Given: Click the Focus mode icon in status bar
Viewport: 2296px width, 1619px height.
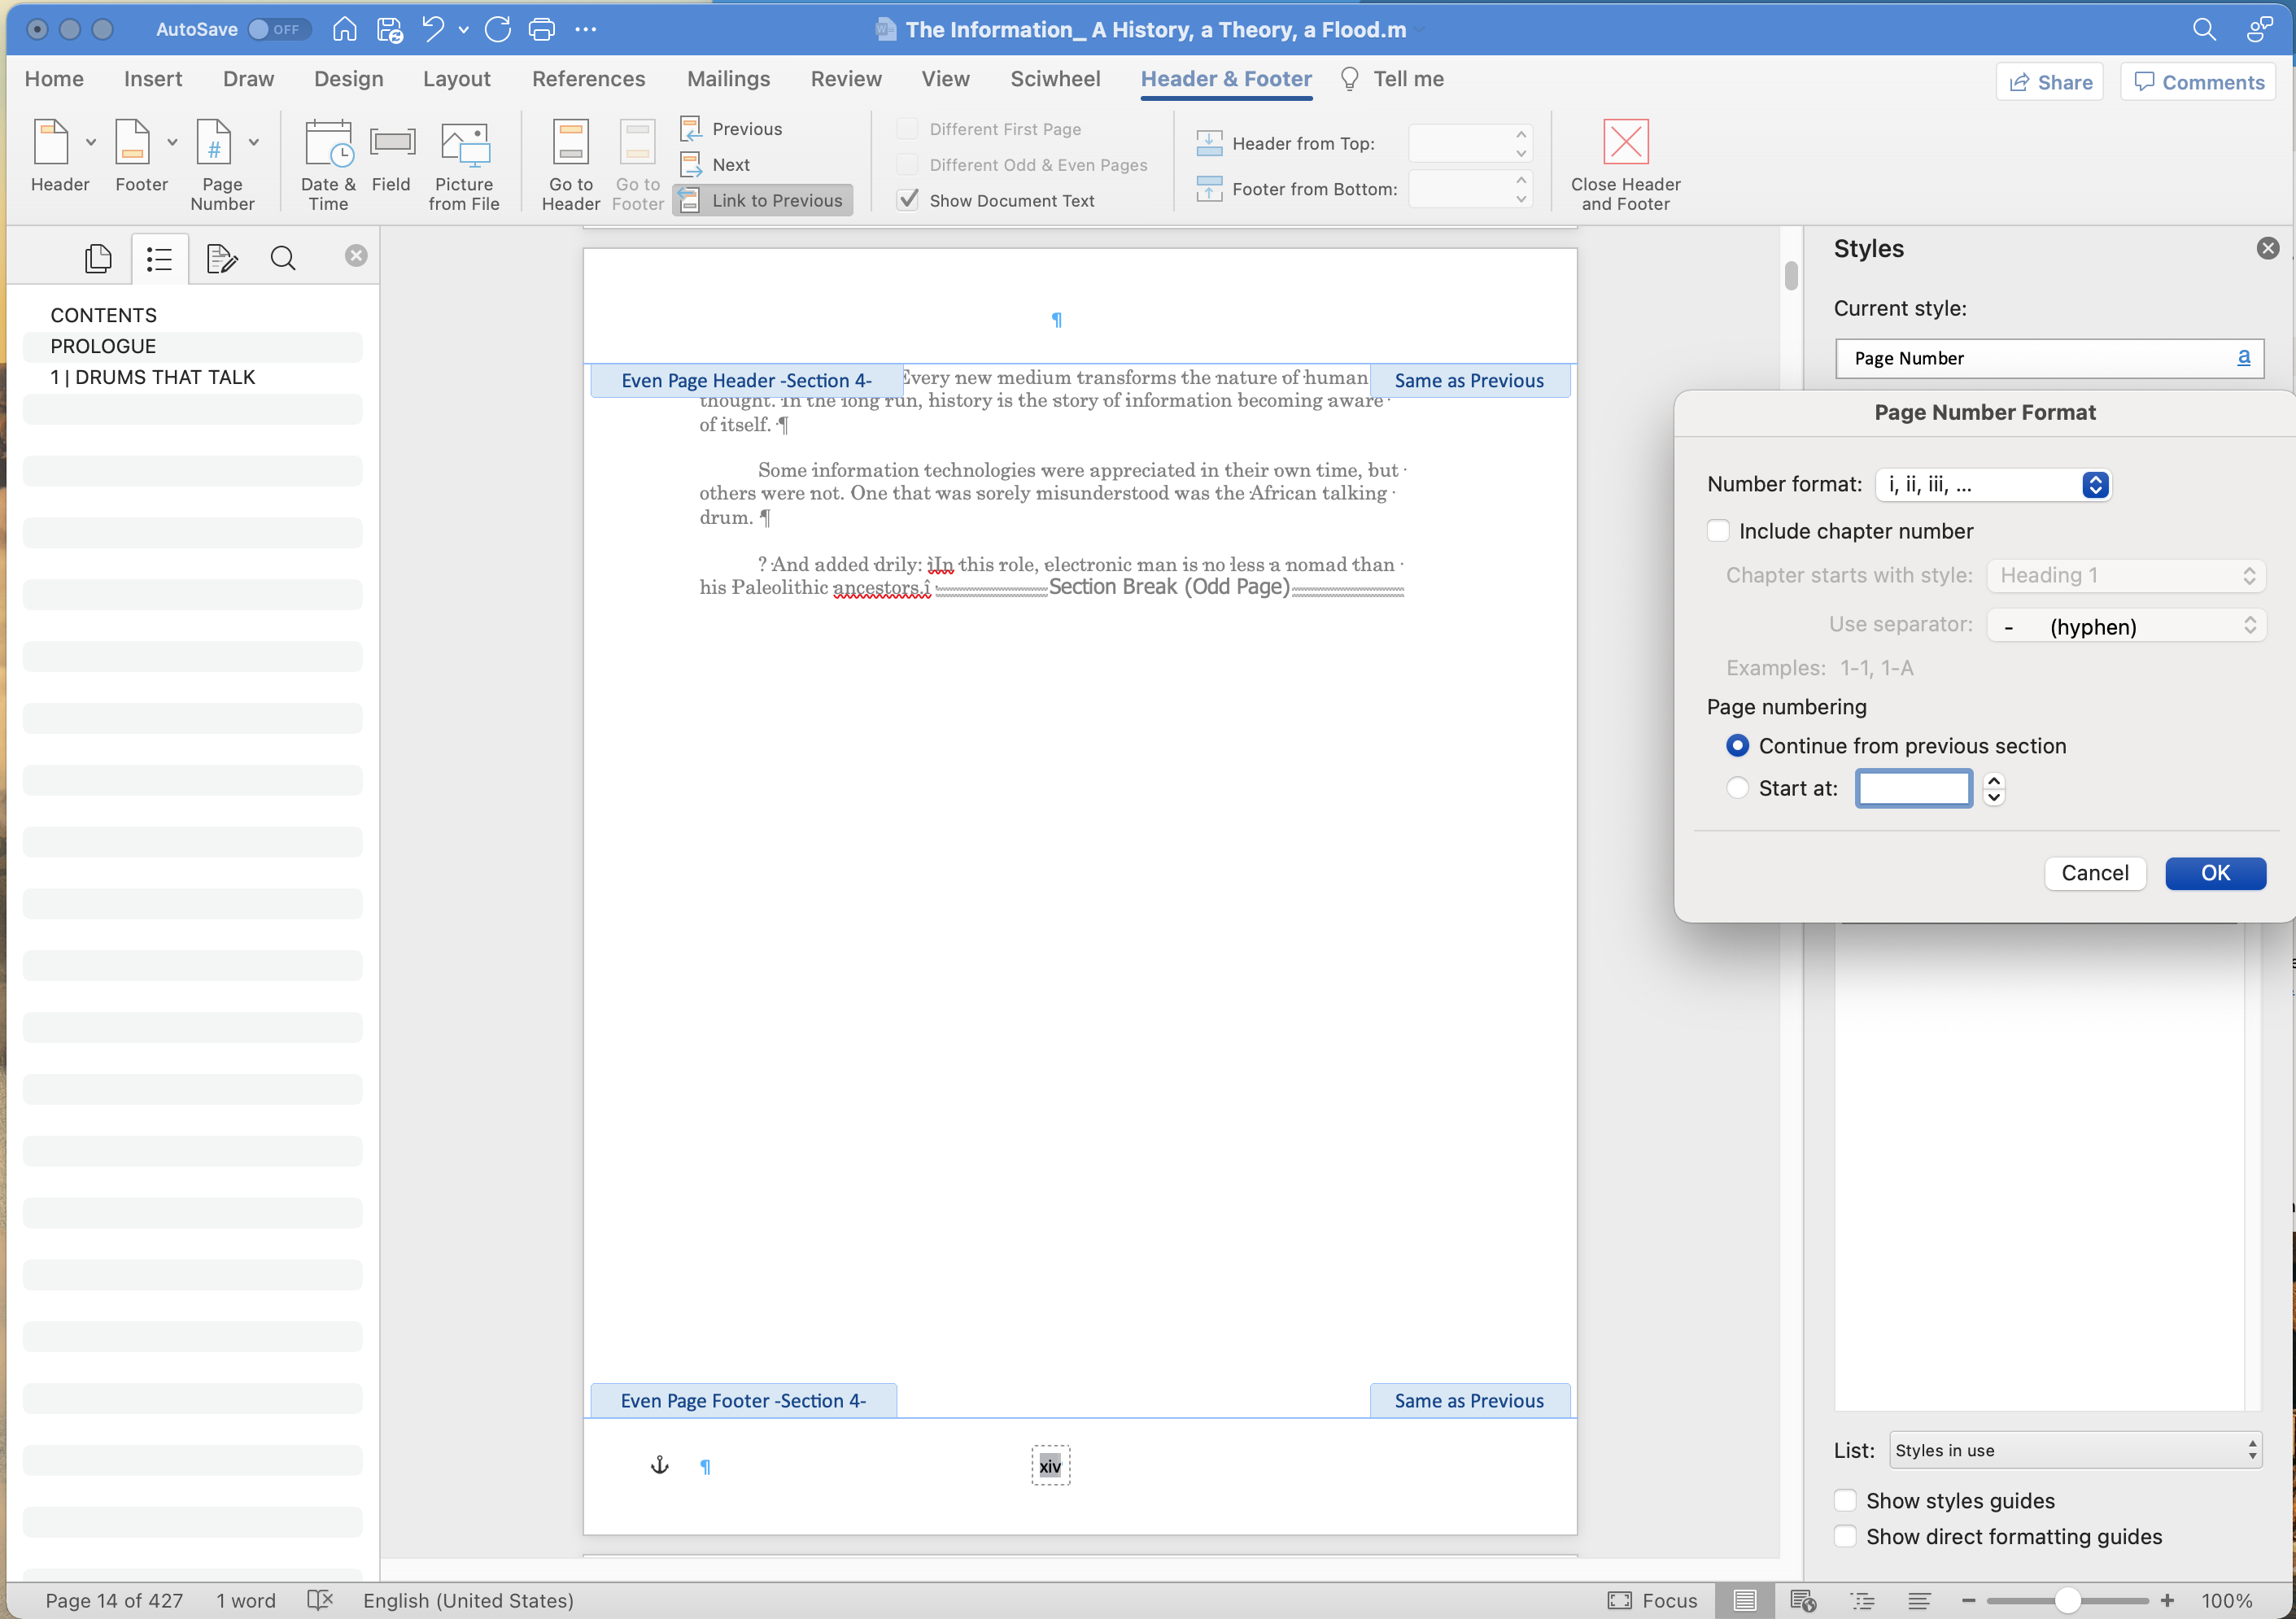Looking at the screenshot, I should tap(1620, 1600).
